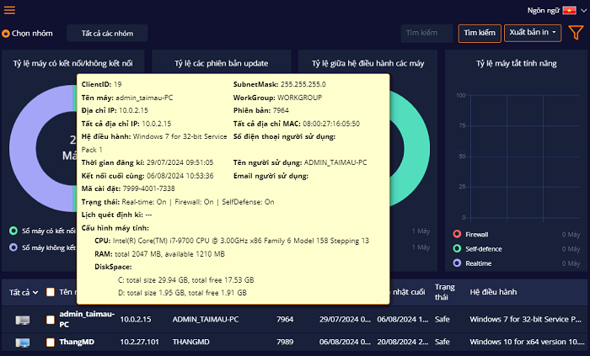Select the Chọn nhóm radio button
Image resolution: width=590 pixels, height=356 pixels.
6,34
